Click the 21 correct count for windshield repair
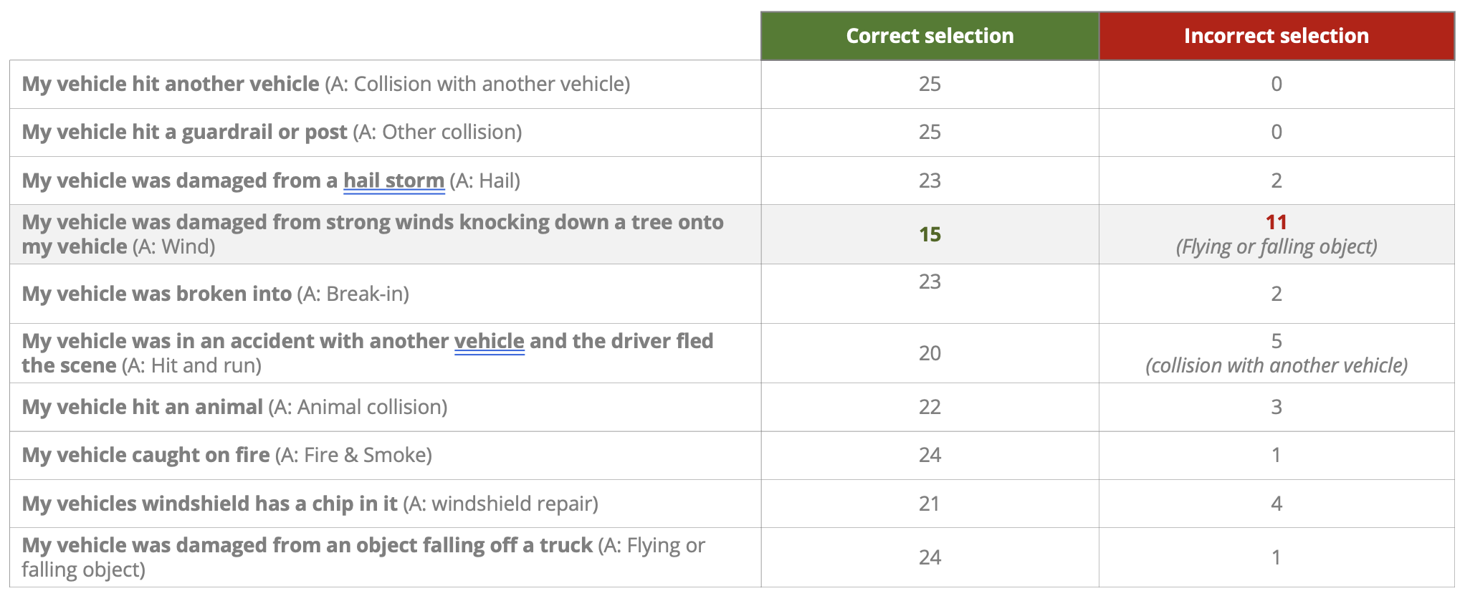1465x596 pixels. pos(930,504)
